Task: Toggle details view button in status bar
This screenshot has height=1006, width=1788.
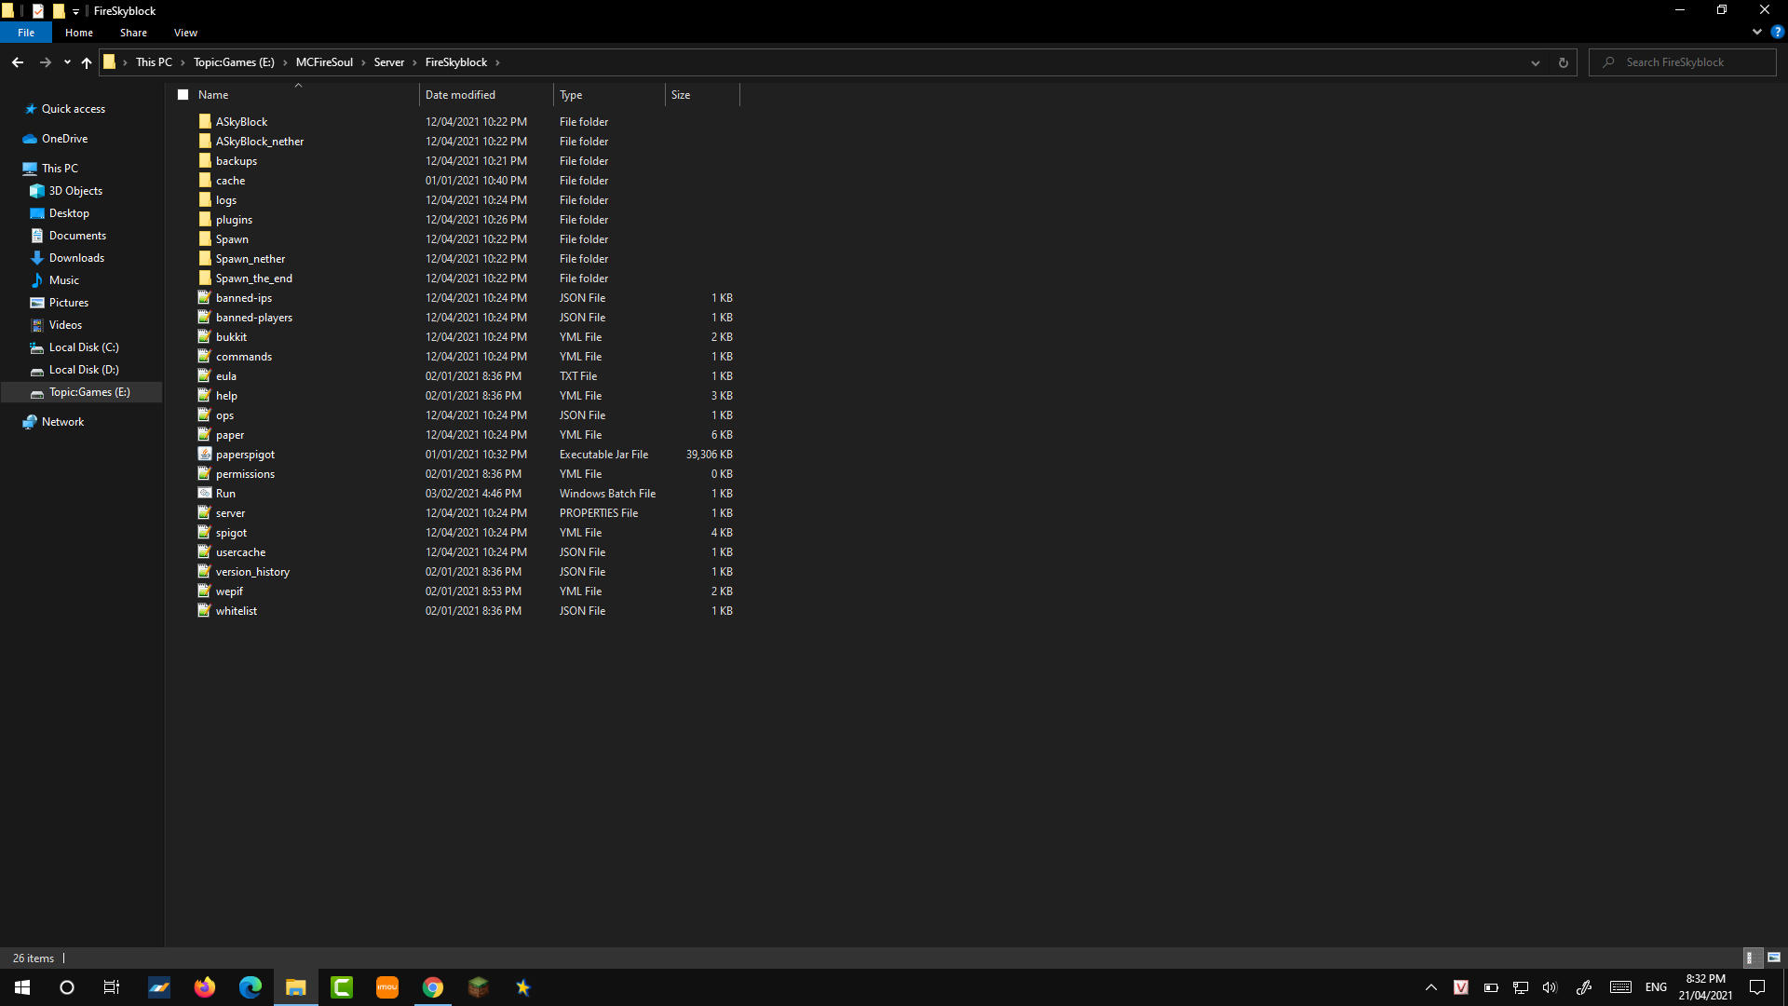Action: 1750,958
